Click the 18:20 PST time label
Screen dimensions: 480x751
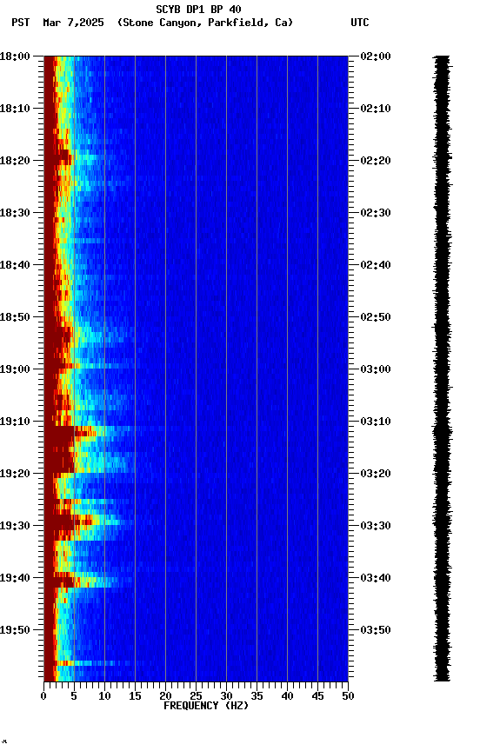coord(15,161)
